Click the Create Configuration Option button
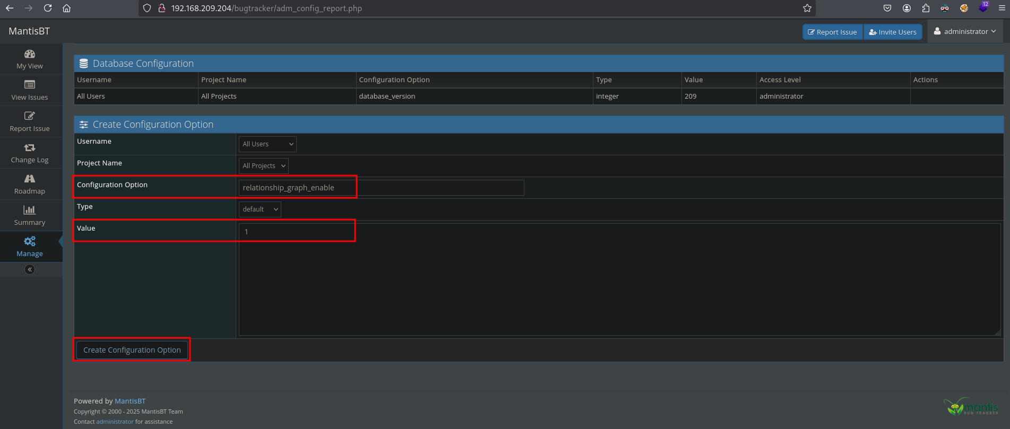Viewport: 1010px width, 429px height. (x=132, y=350)
